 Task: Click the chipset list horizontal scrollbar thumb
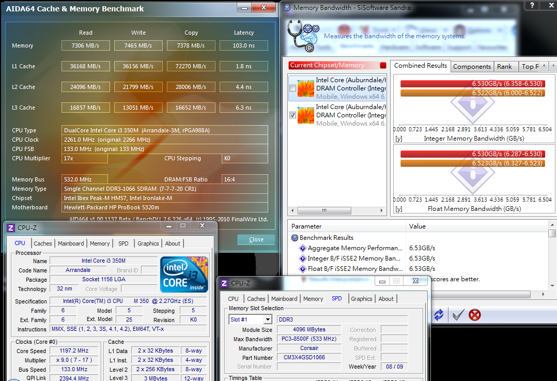tap(324, 210)
